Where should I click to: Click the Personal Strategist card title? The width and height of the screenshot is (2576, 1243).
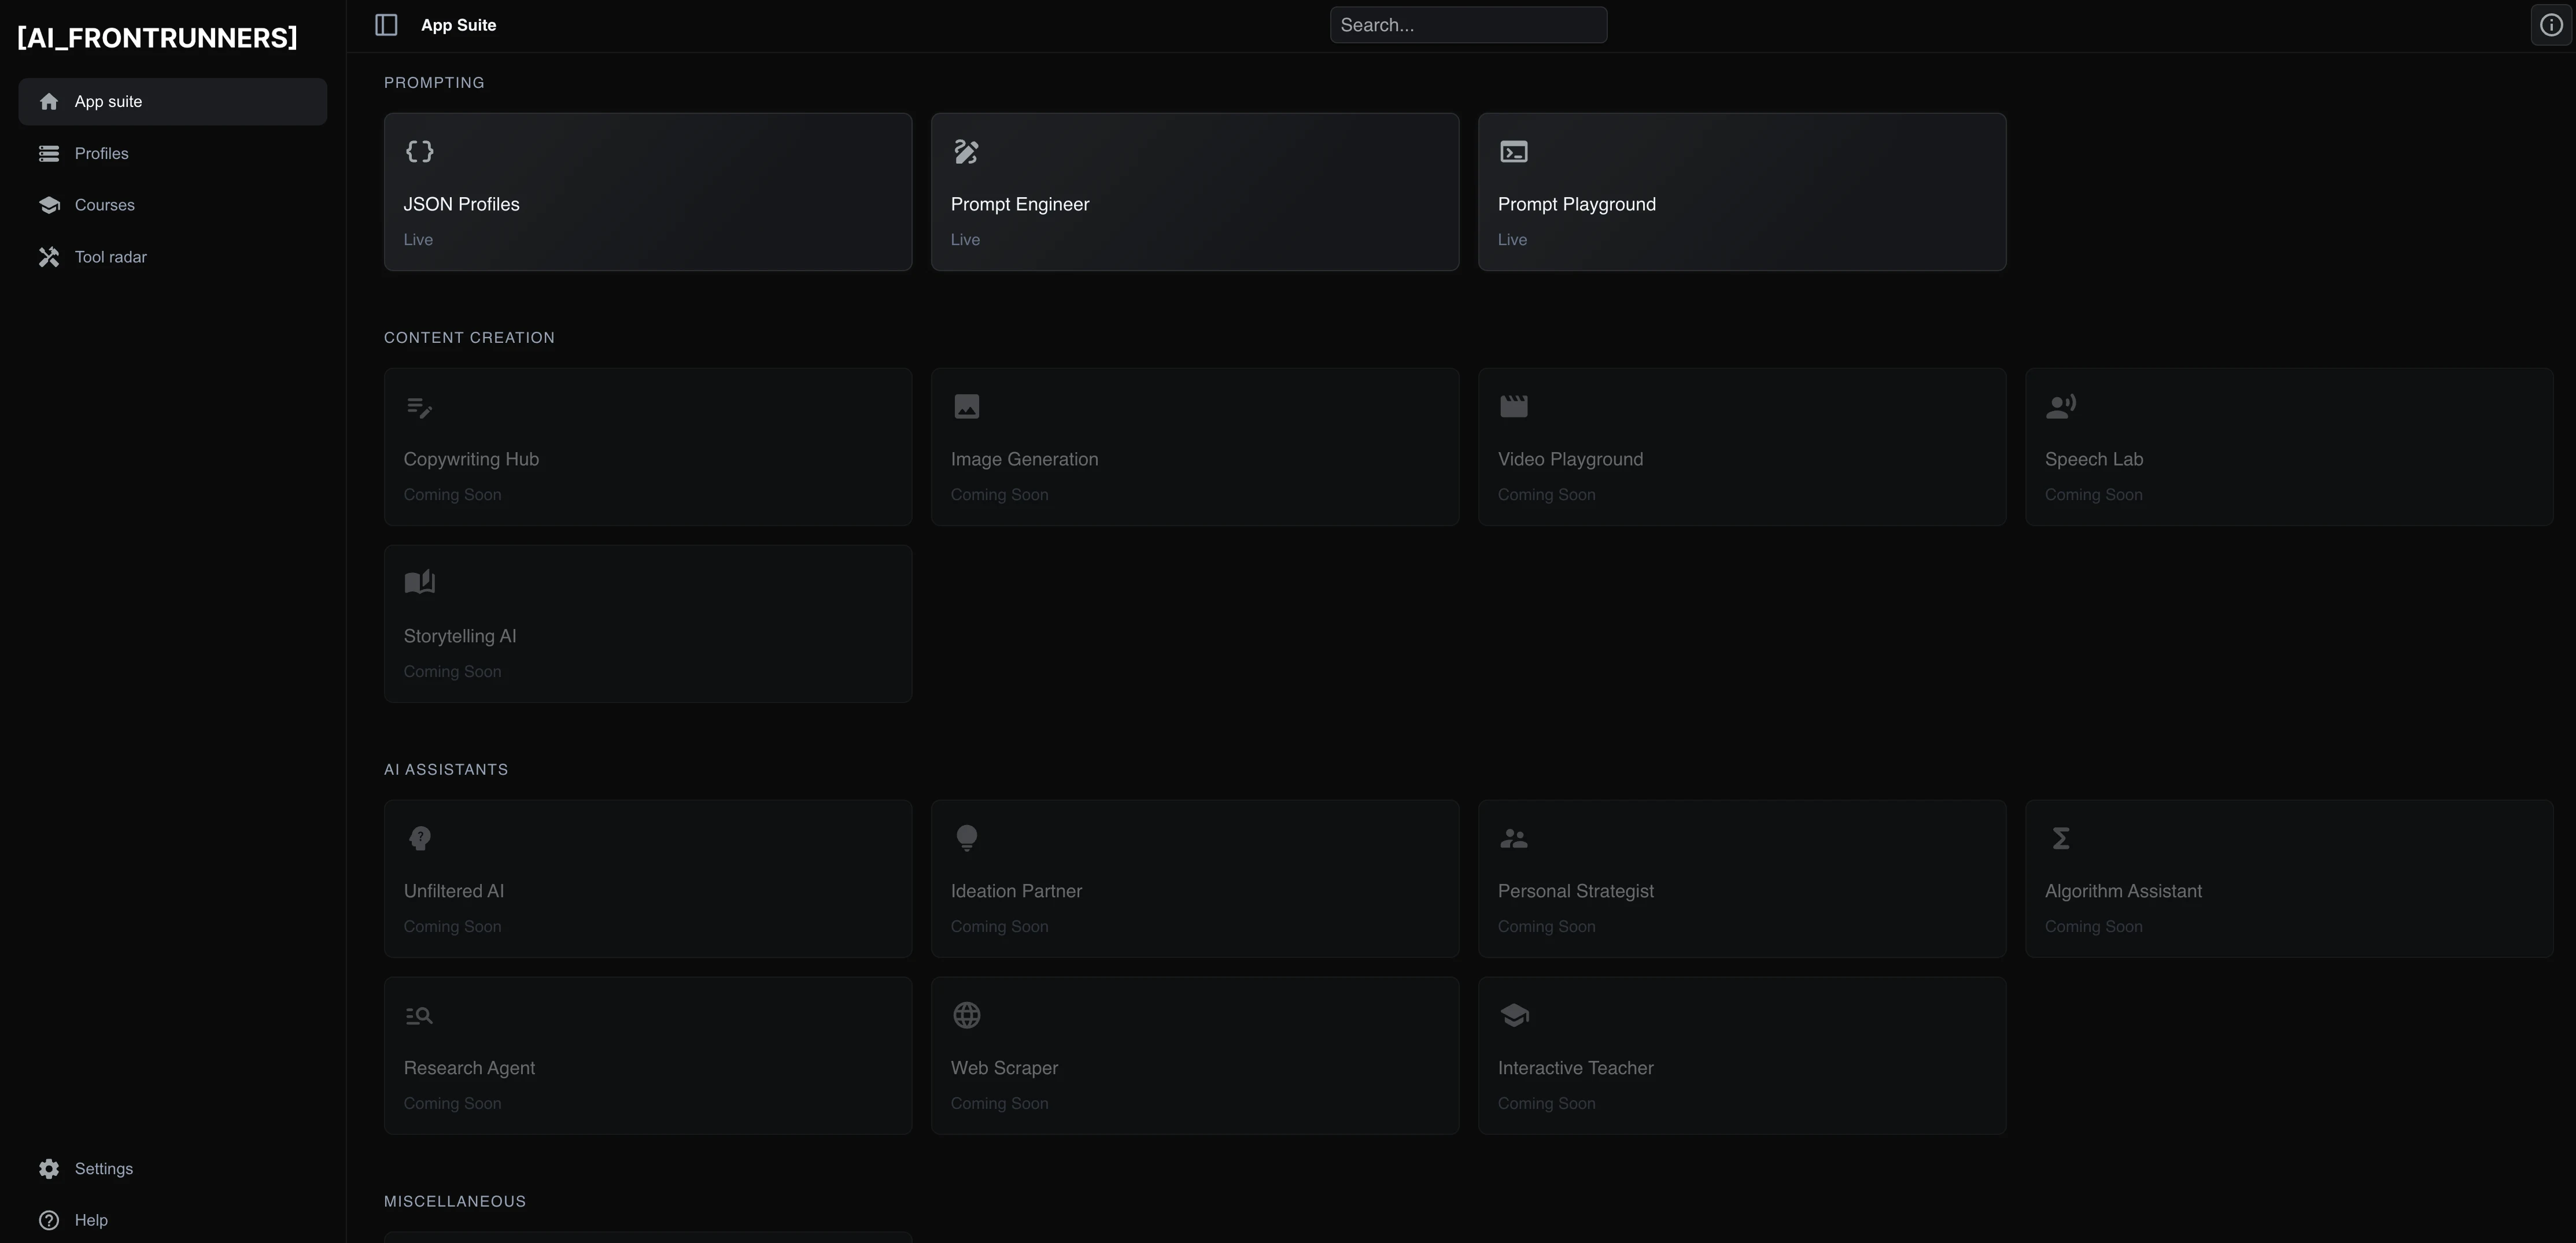[1575, 891]
